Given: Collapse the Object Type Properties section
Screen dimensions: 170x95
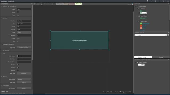Looking at the screenshot, I should tap(2, 6).
